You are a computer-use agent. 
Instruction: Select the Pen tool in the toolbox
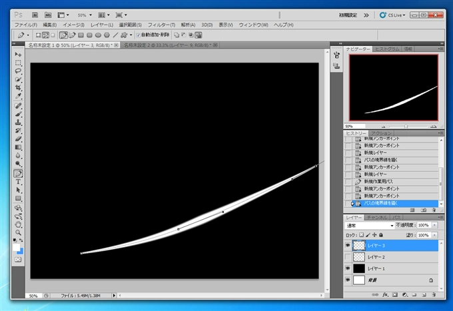click(x=18, y=174)
